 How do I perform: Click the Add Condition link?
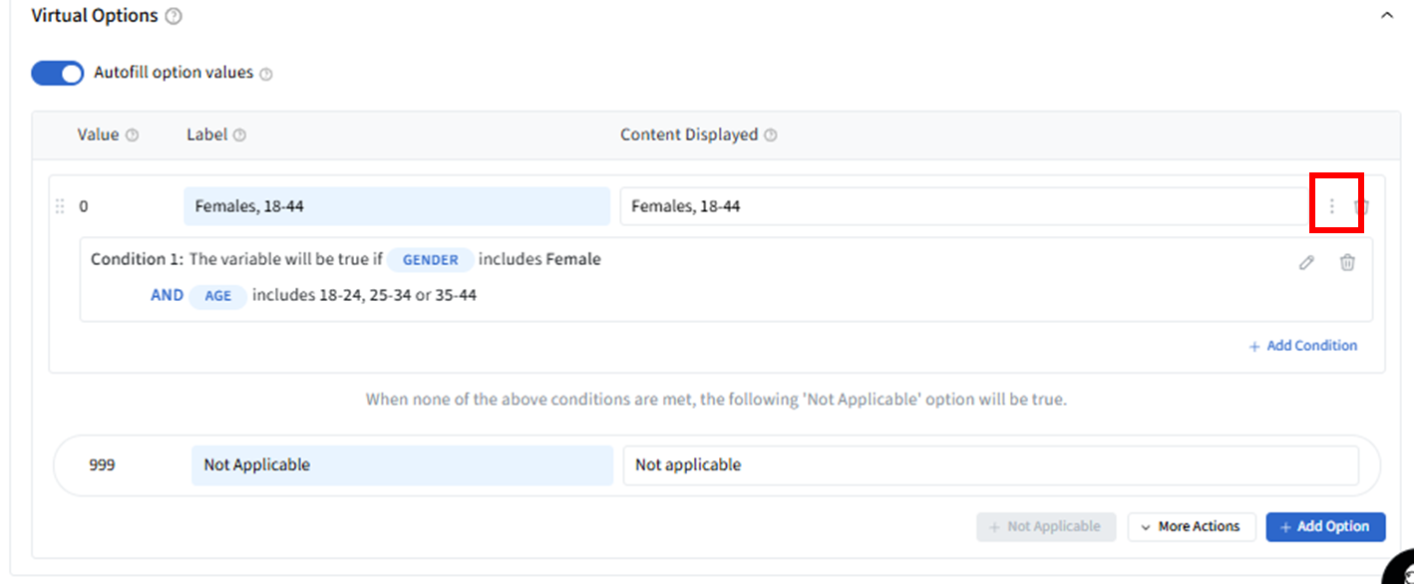[1303, 346]
